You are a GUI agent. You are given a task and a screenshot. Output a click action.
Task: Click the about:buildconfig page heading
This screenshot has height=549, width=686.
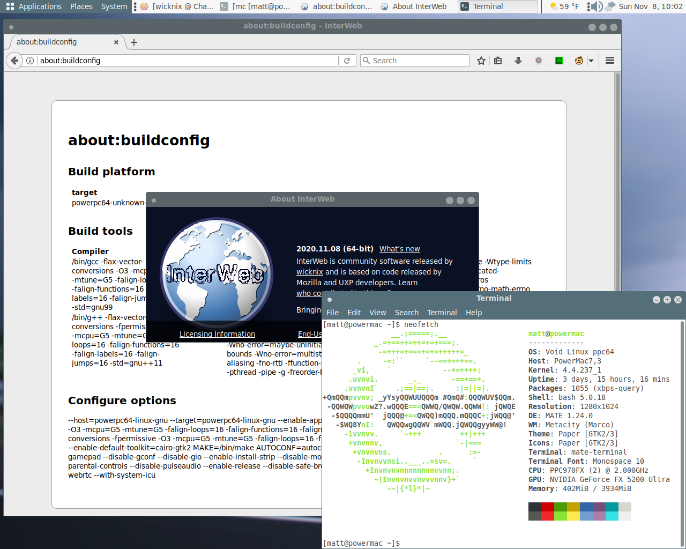(139, 140)
